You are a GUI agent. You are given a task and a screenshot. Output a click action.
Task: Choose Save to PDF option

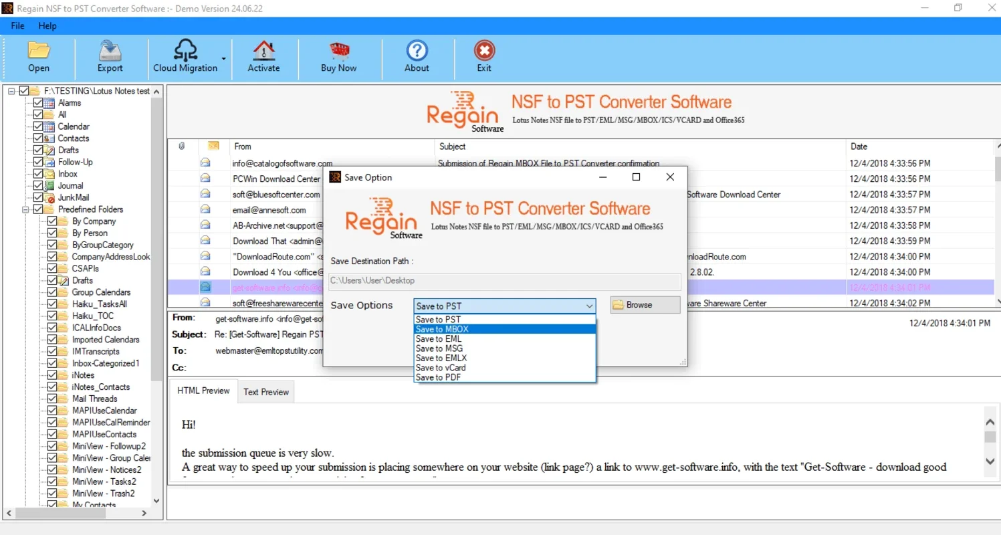pos(505,377)
